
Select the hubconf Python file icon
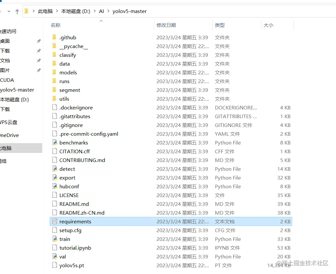tap(55, 187)
